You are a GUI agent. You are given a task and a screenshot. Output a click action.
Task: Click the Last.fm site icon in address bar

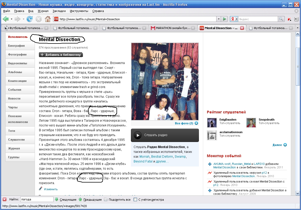(x=56, y=19)
